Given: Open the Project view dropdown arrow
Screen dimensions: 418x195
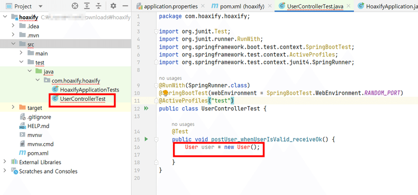Looking at the screenshot, I should pyautogui.click(x=41, y=6).
